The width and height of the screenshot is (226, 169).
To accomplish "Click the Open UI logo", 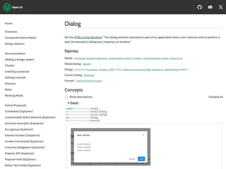I will pos(13,7).
